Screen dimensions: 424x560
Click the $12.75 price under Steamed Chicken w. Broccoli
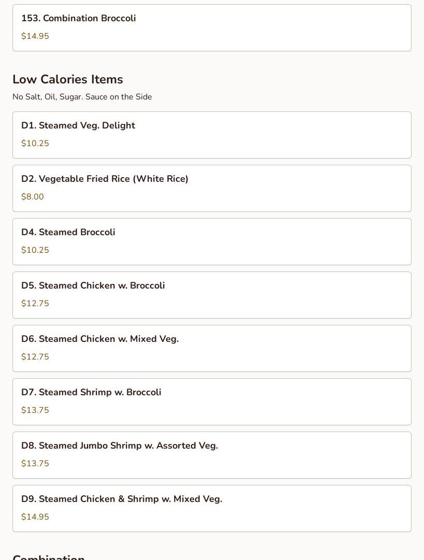pyautogui.click(x=35, y=303)
